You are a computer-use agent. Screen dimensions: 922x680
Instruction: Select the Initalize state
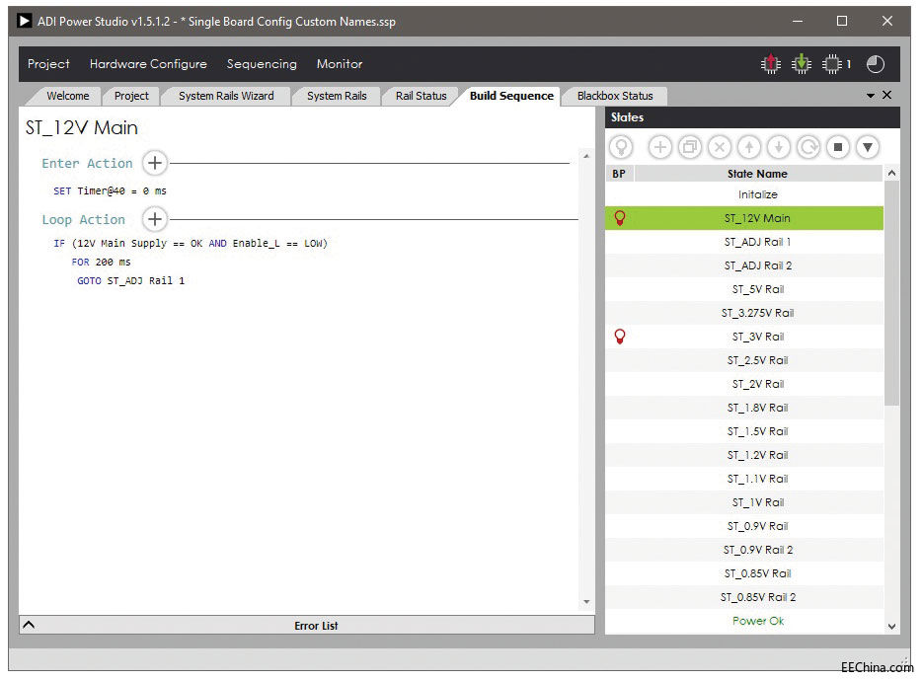pyautogui.click(x=744, y=194)
